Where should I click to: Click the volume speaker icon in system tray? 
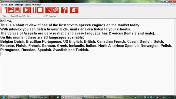[164, 97]
